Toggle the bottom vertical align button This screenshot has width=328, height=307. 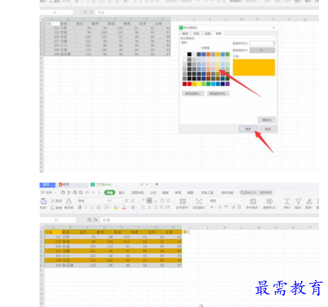coord(155,201)
